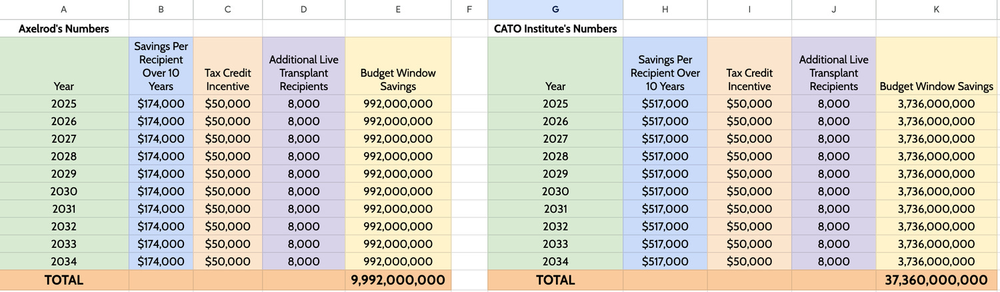Select "Savings Per Recipient Over 10 Years" in column H
Screen dimensions: 1000x292
click(x=665, y=66)
